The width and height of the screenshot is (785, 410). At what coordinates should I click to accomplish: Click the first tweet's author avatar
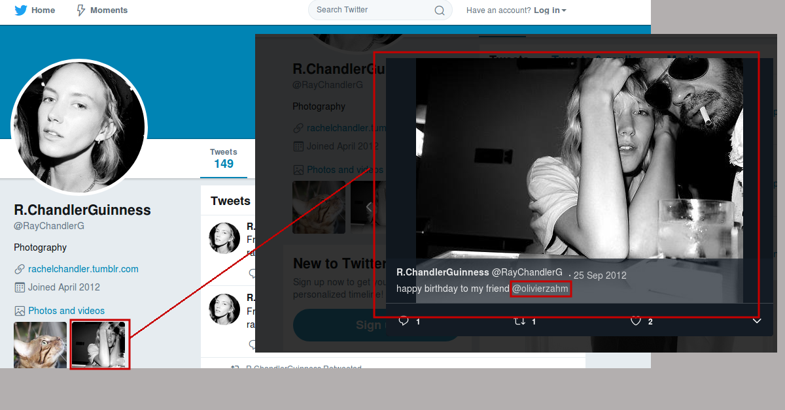(x=224, y=238)
